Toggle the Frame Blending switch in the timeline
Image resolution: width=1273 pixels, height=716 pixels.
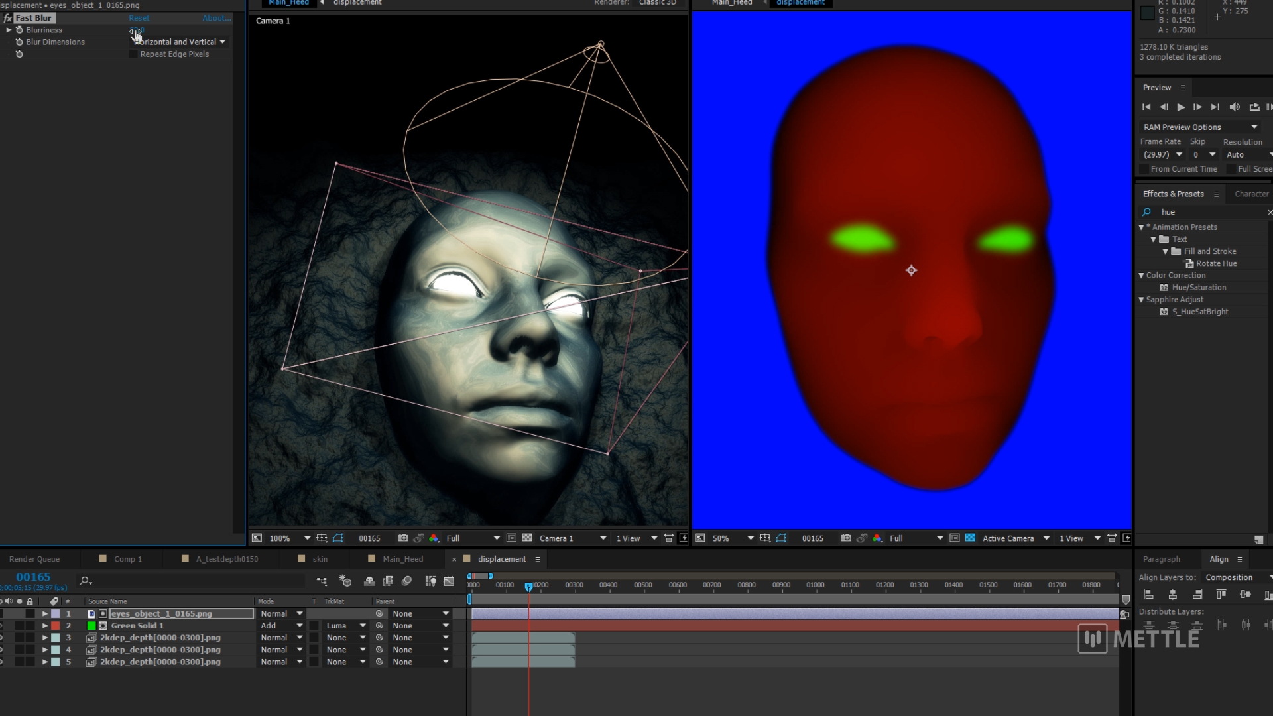point(388,581)
